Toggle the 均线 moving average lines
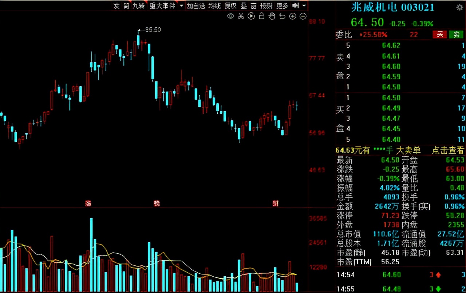Screen dimensions: 466x293 point(215,5)
